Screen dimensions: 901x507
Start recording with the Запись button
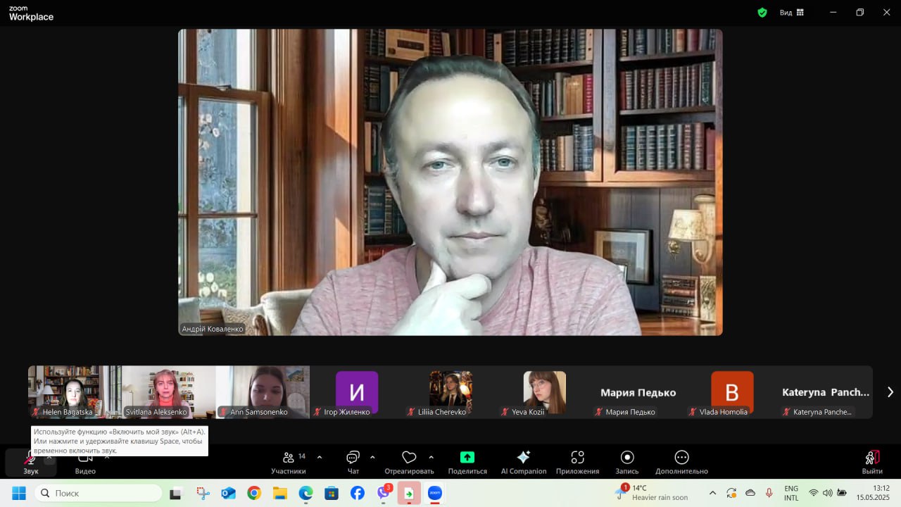(x=627, y=463)
